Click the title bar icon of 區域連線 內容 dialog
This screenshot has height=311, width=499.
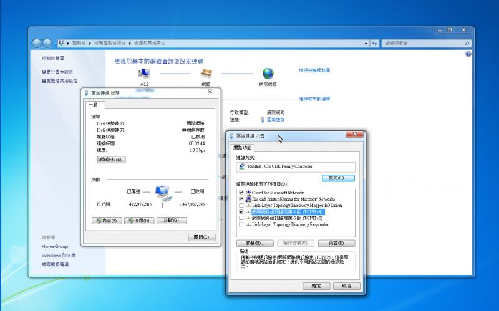click(231, 136)
